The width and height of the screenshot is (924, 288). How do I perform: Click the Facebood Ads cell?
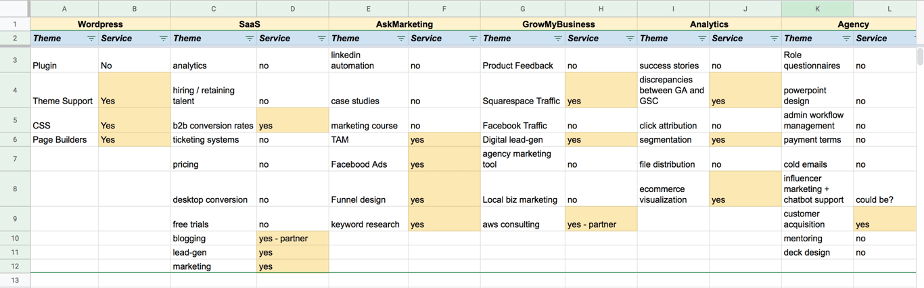tap(369, 159)
